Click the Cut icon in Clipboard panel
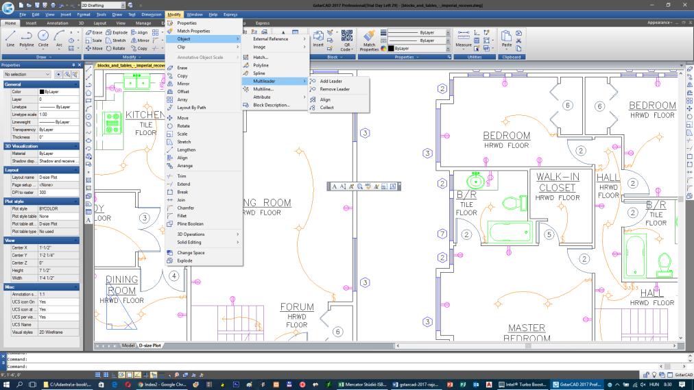This screenshot has width=694, height=390. [518, 40]
